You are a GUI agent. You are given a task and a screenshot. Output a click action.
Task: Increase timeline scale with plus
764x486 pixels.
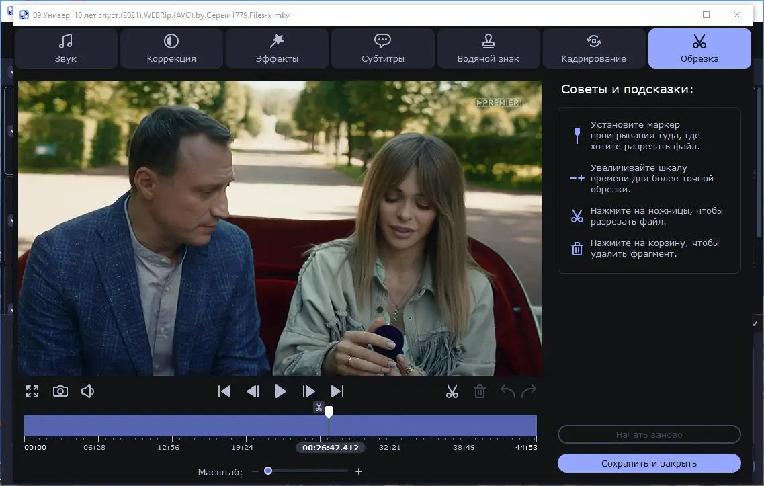(359, 471)
